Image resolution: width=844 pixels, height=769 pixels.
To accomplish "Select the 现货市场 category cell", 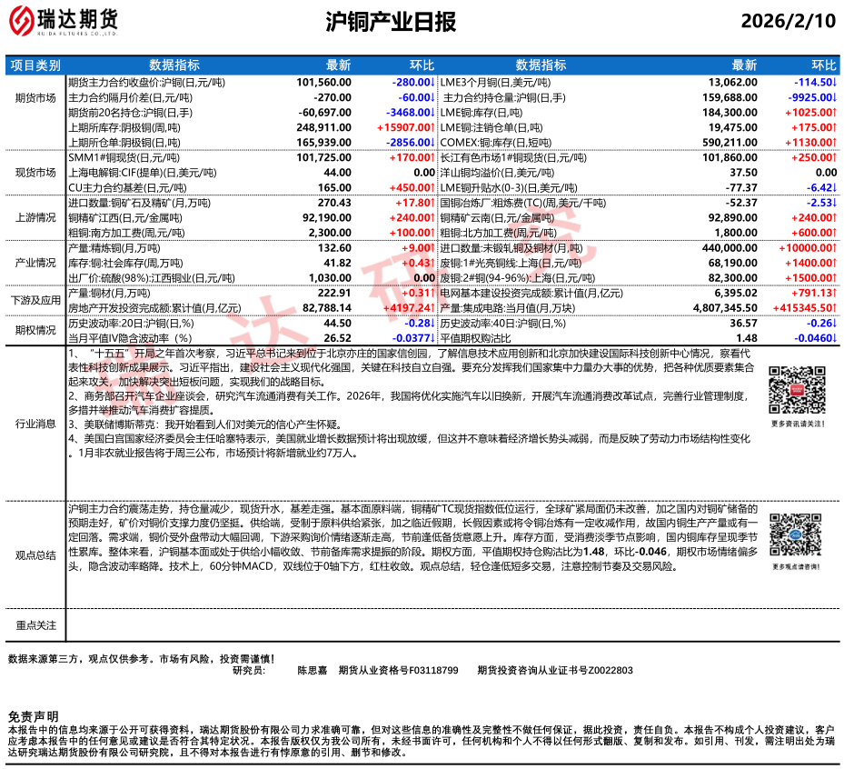I will pyautogui.click(x=36, y=172).
